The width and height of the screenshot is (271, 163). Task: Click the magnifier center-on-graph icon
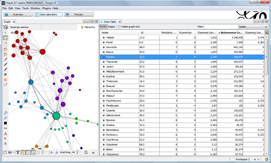tap(5, 113)
